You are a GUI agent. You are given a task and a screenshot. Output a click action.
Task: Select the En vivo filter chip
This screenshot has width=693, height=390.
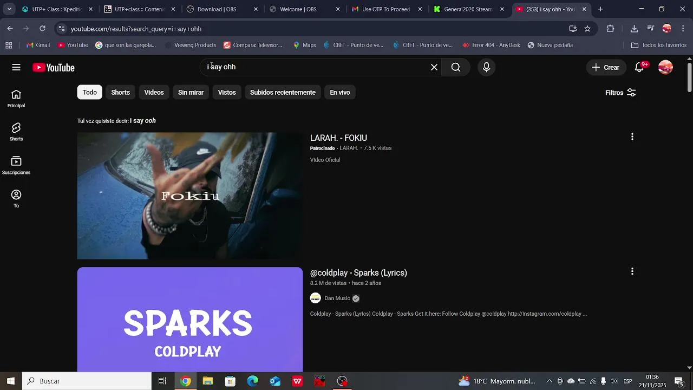(x=340, y=93)
